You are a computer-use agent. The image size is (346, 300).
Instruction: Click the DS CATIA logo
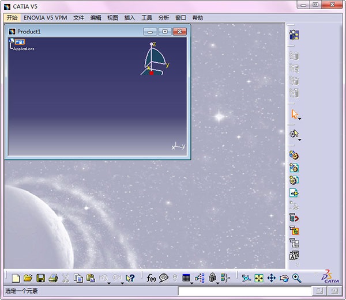(x=330, y=276)
